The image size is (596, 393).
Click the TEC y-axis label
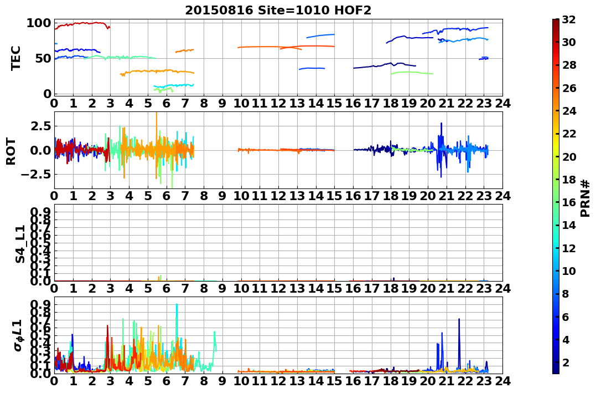(x=15, y=58)
